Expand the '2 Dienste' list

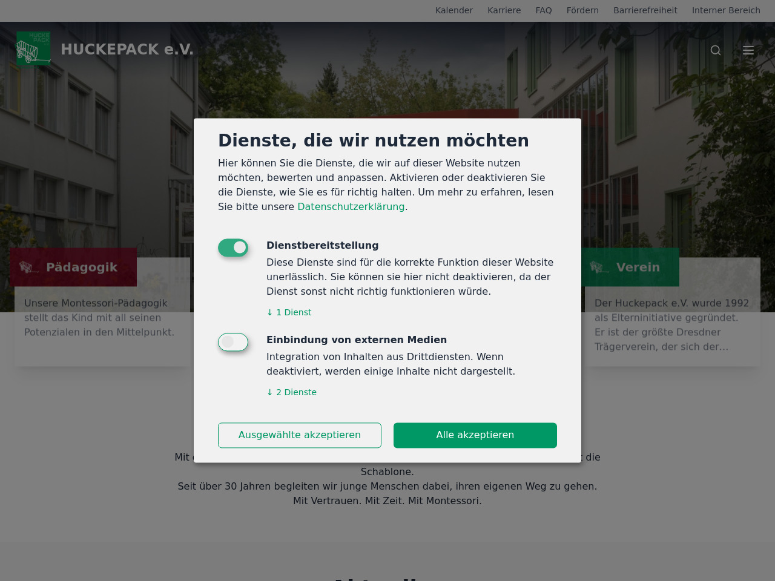pos(292,392)
